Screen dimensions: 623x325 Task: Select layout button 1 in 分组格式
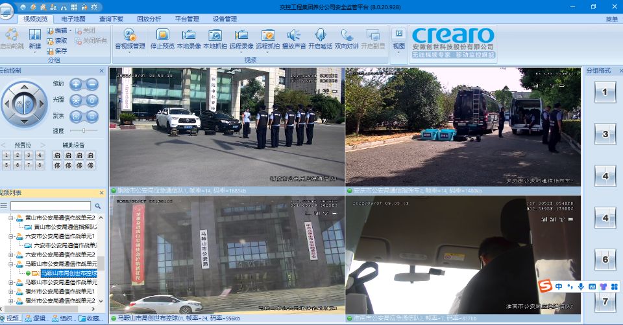click(604, 92)
